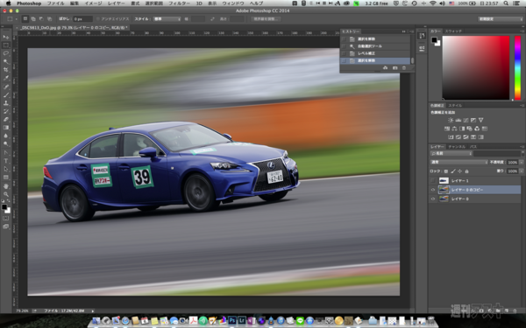Click the delete layer trash icon in Layers panel

515,311
